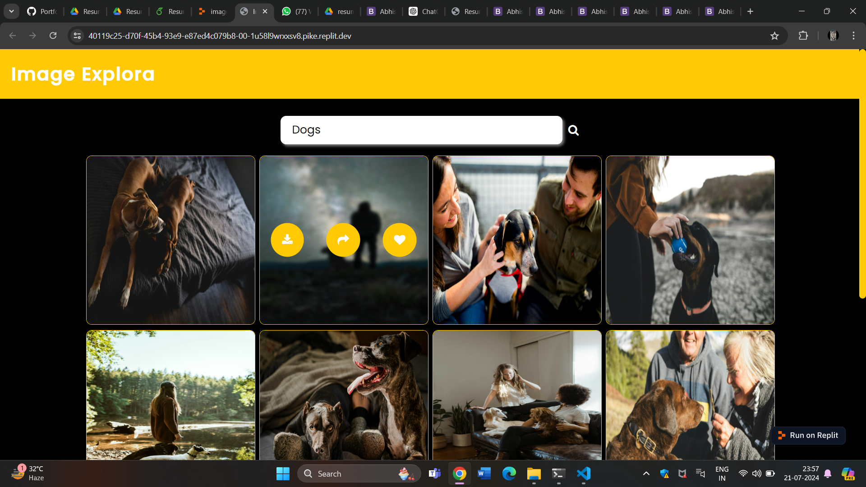Click the heart favorite icon on image
866x487 pixels.
click(399, 240)
